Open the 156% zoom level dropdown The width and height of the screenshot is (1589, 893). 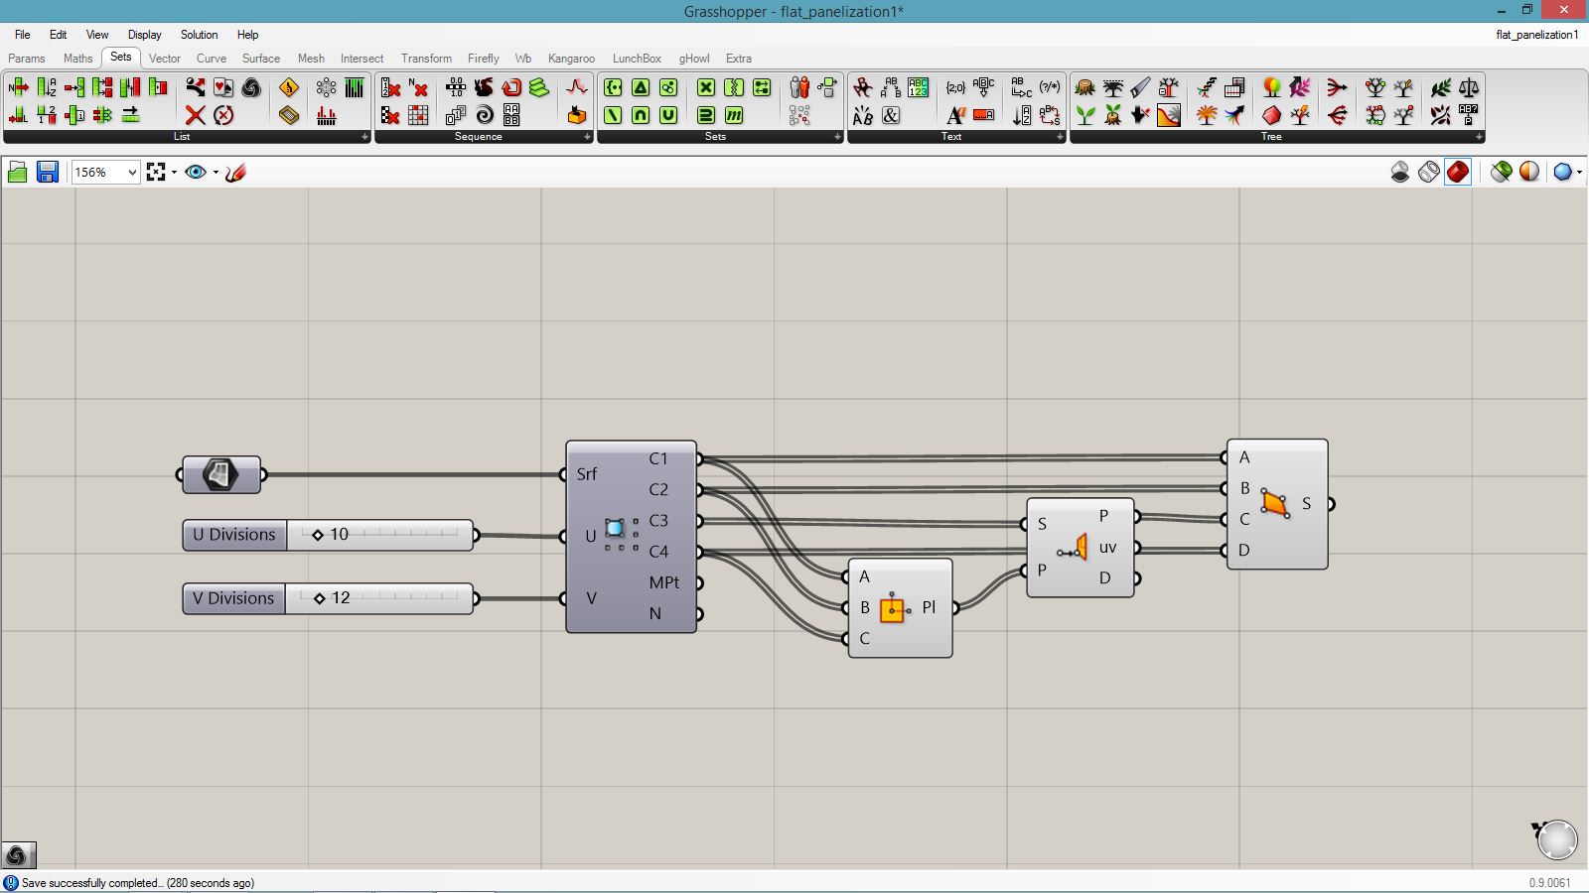click(x=131, y=173)
